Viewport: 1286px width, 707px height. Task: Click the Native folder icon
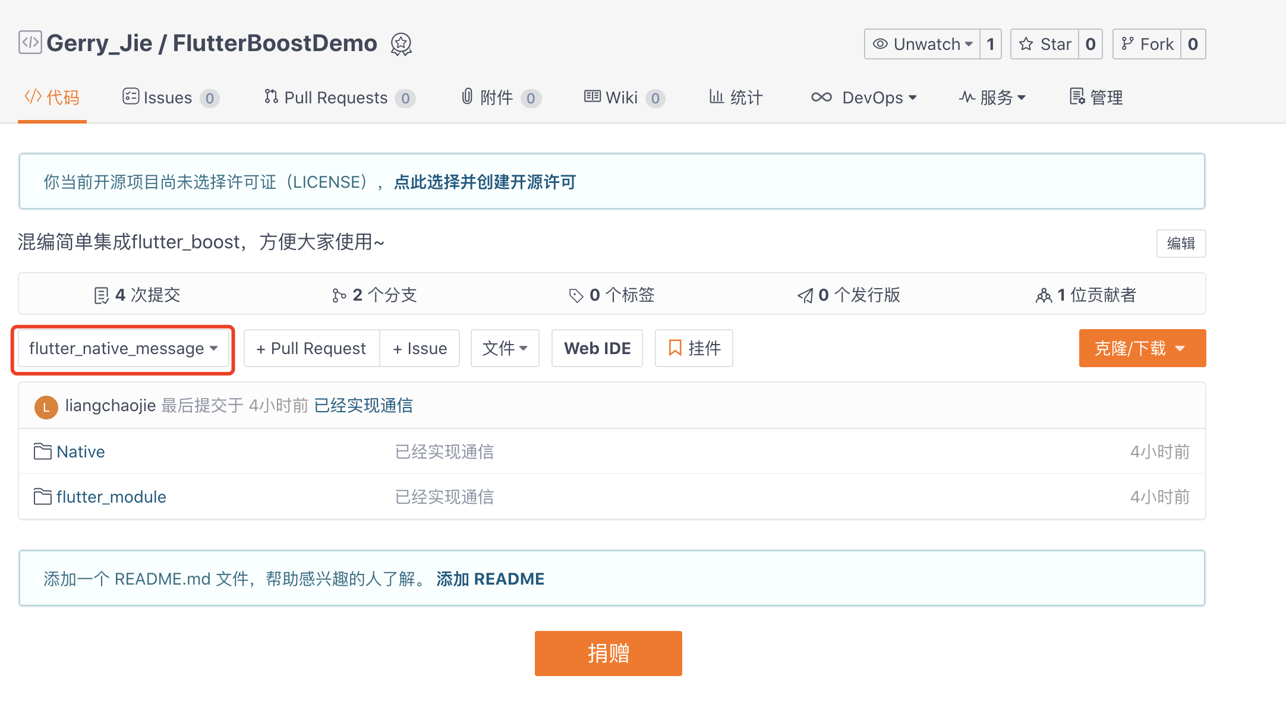point(42,451)
